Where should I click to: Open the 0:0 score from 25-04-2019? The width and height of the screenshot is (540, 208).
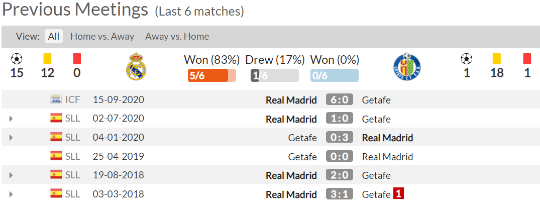[340, 156]
